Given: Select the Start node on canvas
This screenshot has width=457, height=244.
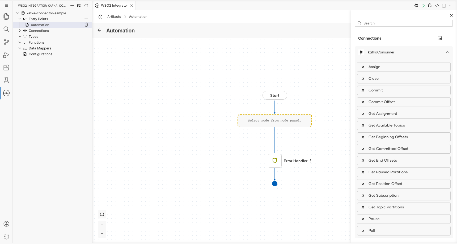Looking at the screenshot, I should (x=275, y=95).
